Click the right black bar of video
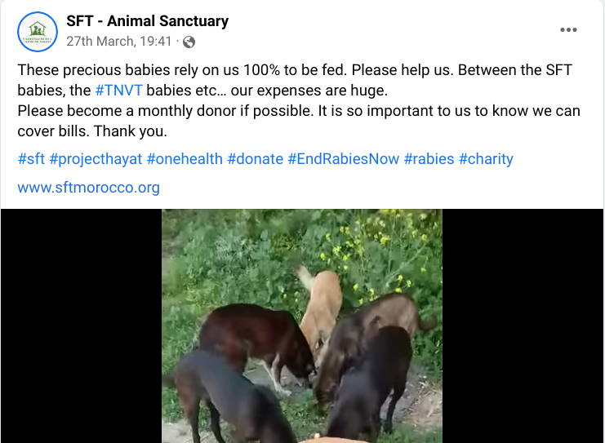The width and height of the screenshot is (605, 443). point(523,326)
